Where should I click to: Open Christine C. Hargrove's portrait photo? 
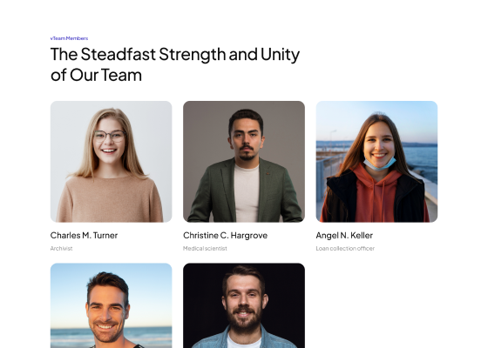point(244,162)
